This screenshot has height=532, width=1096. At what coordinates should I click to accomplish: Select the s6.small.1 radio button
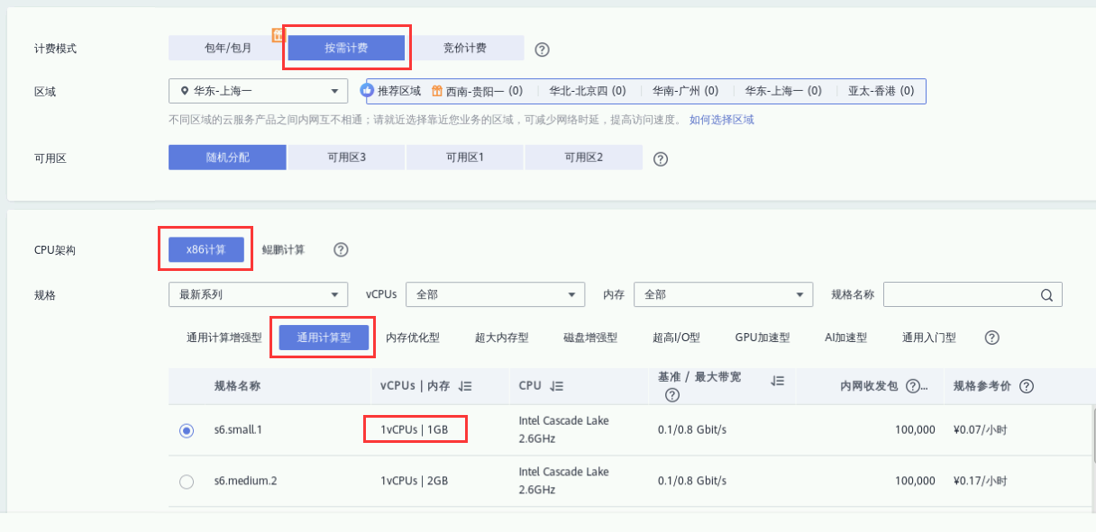click(187, 430)
